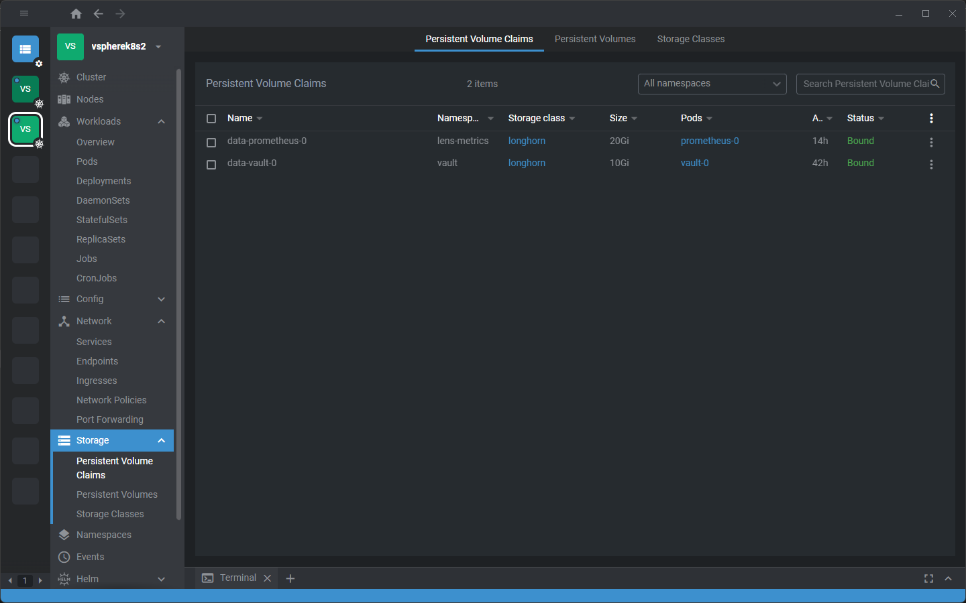Open the Lens Catalog grid icon
The image size is (966, 603).
pos(25,49)
